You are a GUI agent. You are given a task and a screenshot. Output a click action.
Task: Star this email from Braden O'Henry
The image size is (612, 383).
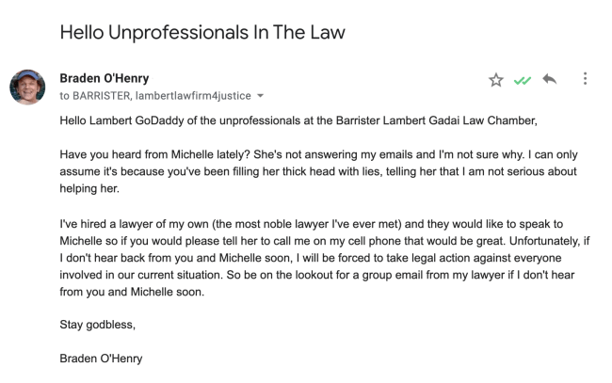pos(496,80)
